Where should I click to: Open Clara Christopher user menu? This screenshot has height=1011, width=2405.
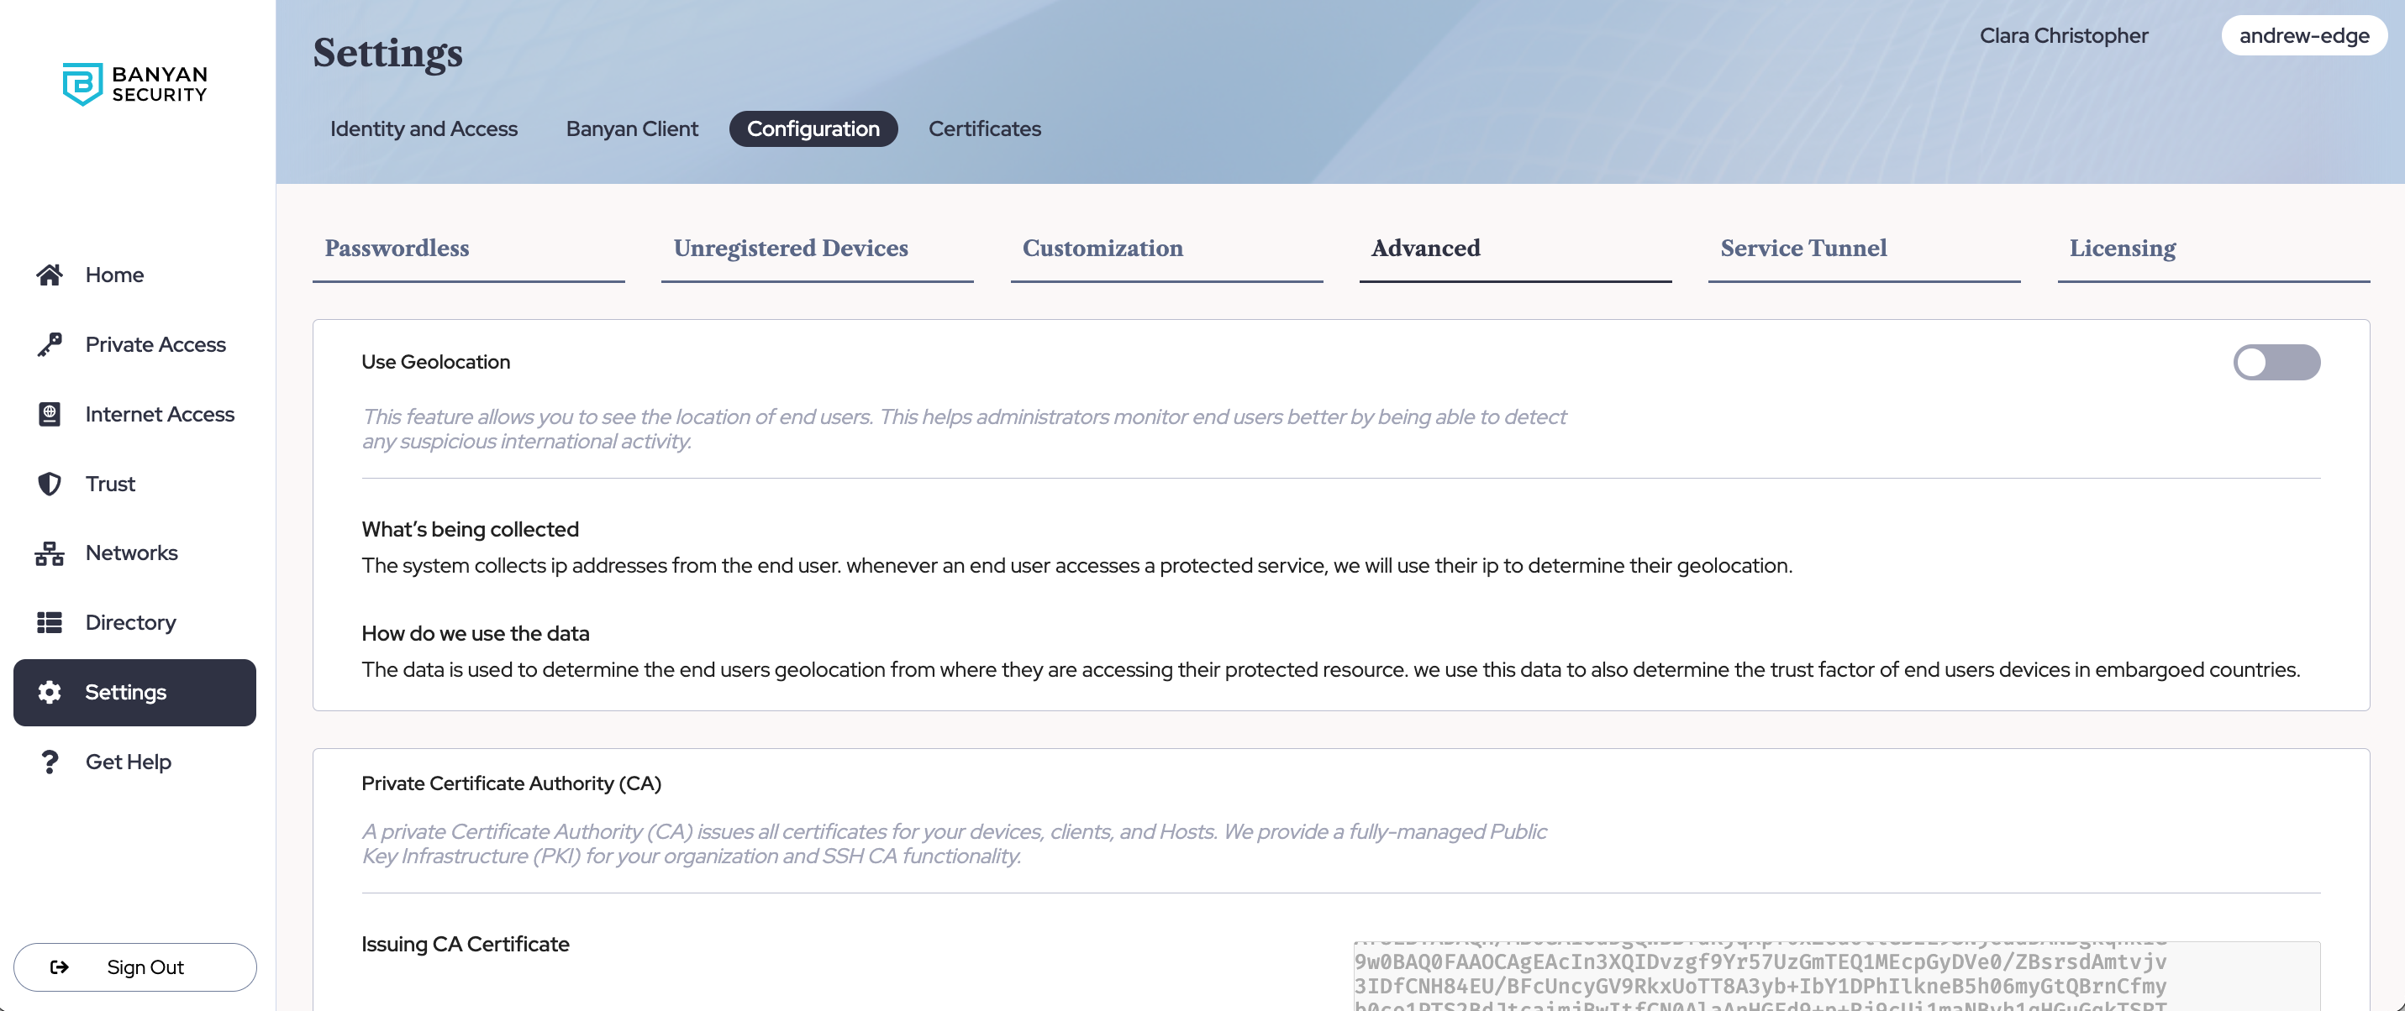pyautogui.click(x=2063, y=35)
